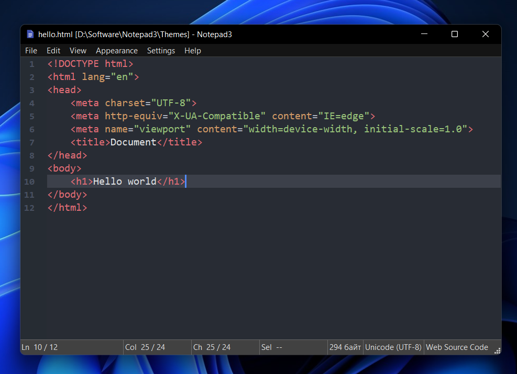
Task: Click the resize grip in status bar corner
Action: (497, 351)
